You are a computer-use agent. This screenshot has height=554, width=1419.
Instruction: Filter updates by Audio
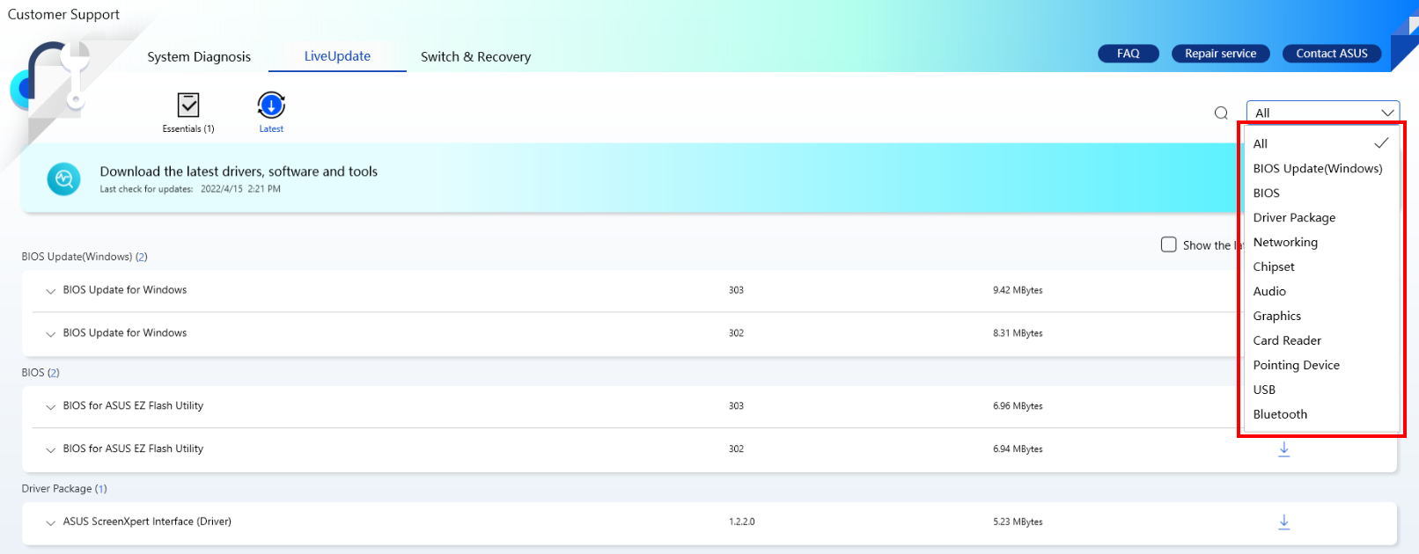[1320, 291]
